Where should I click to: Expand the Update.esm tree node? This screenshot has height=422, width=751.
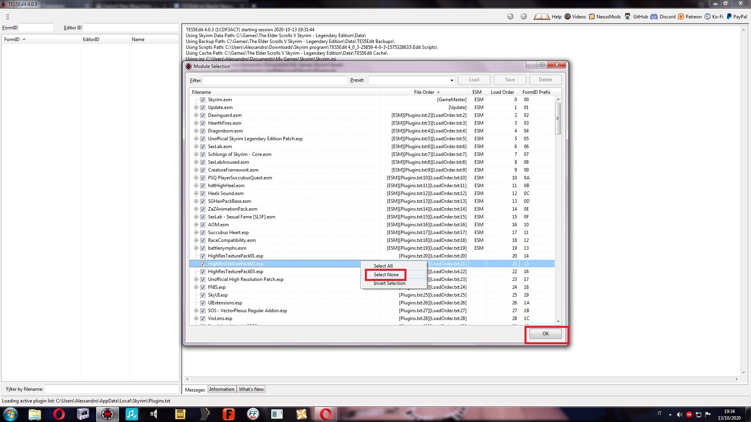click(x=196, y=107)
